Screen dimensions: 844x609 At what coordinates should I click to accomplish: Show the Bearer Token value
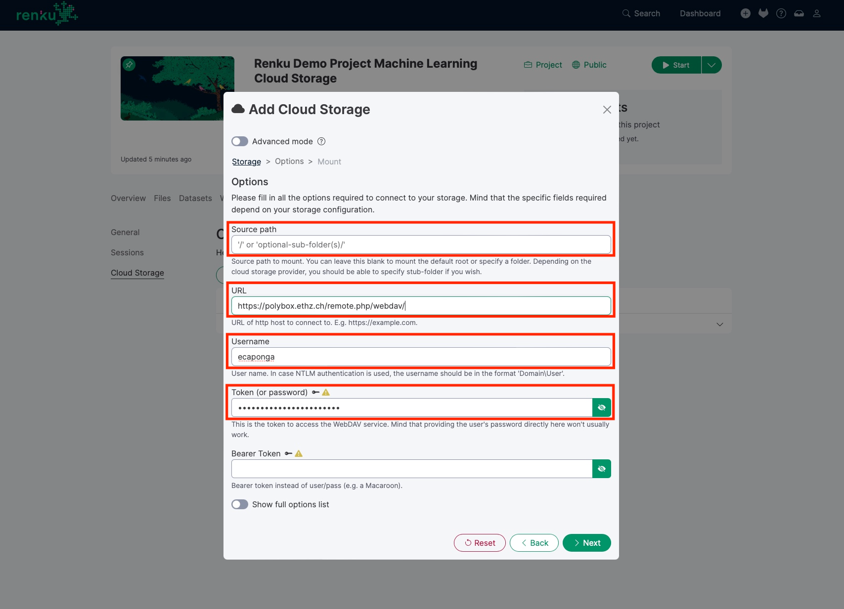(x=602, y=469)
